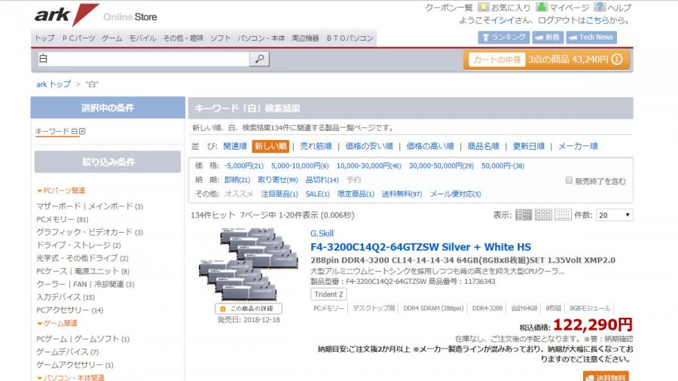
Task: Sort by メーカー順
Action: [578, 146]
